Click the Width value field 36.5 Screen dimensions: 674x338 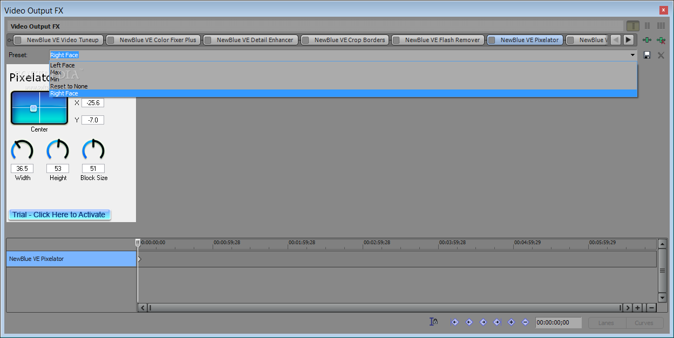point(22,169)
